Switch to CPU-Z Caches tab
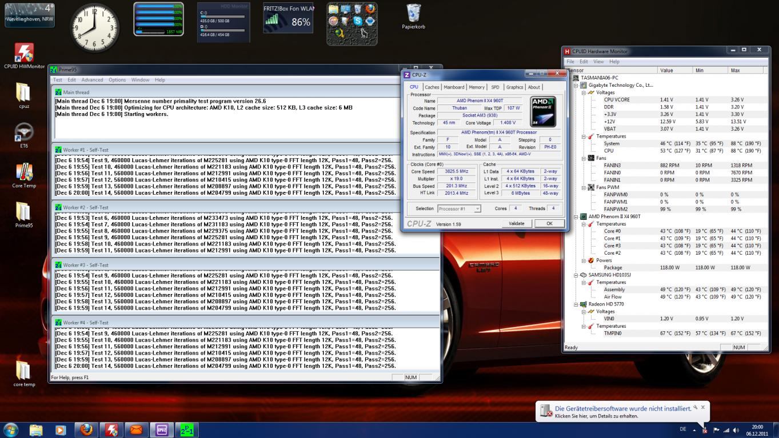The width and height of the screenshot is (779, 438). point(432,87)
